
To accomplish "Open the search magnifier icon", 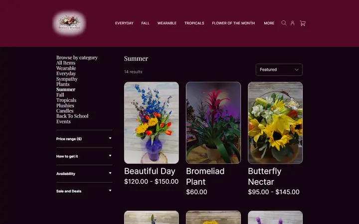I will 284,23.
